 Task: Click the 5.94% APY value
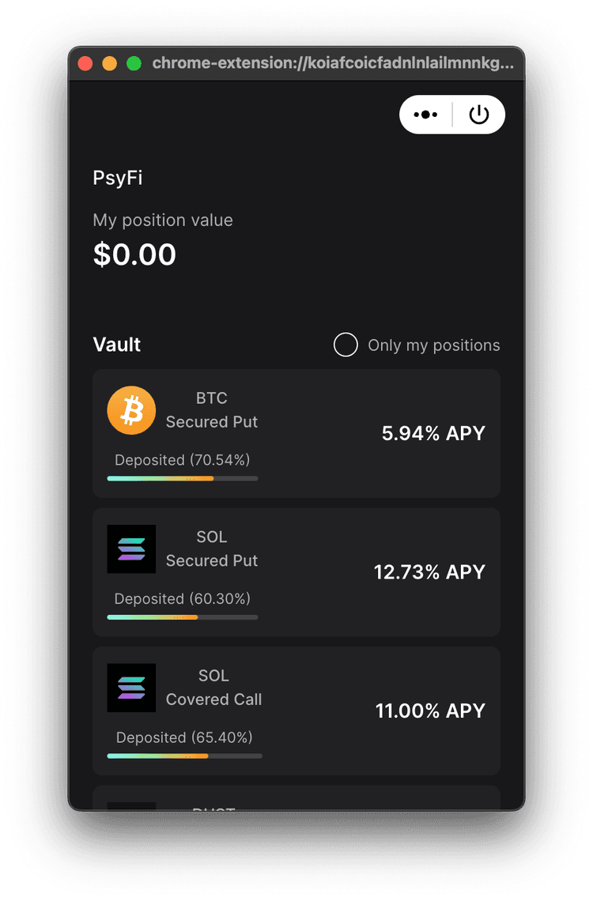(x=433, y=433)
